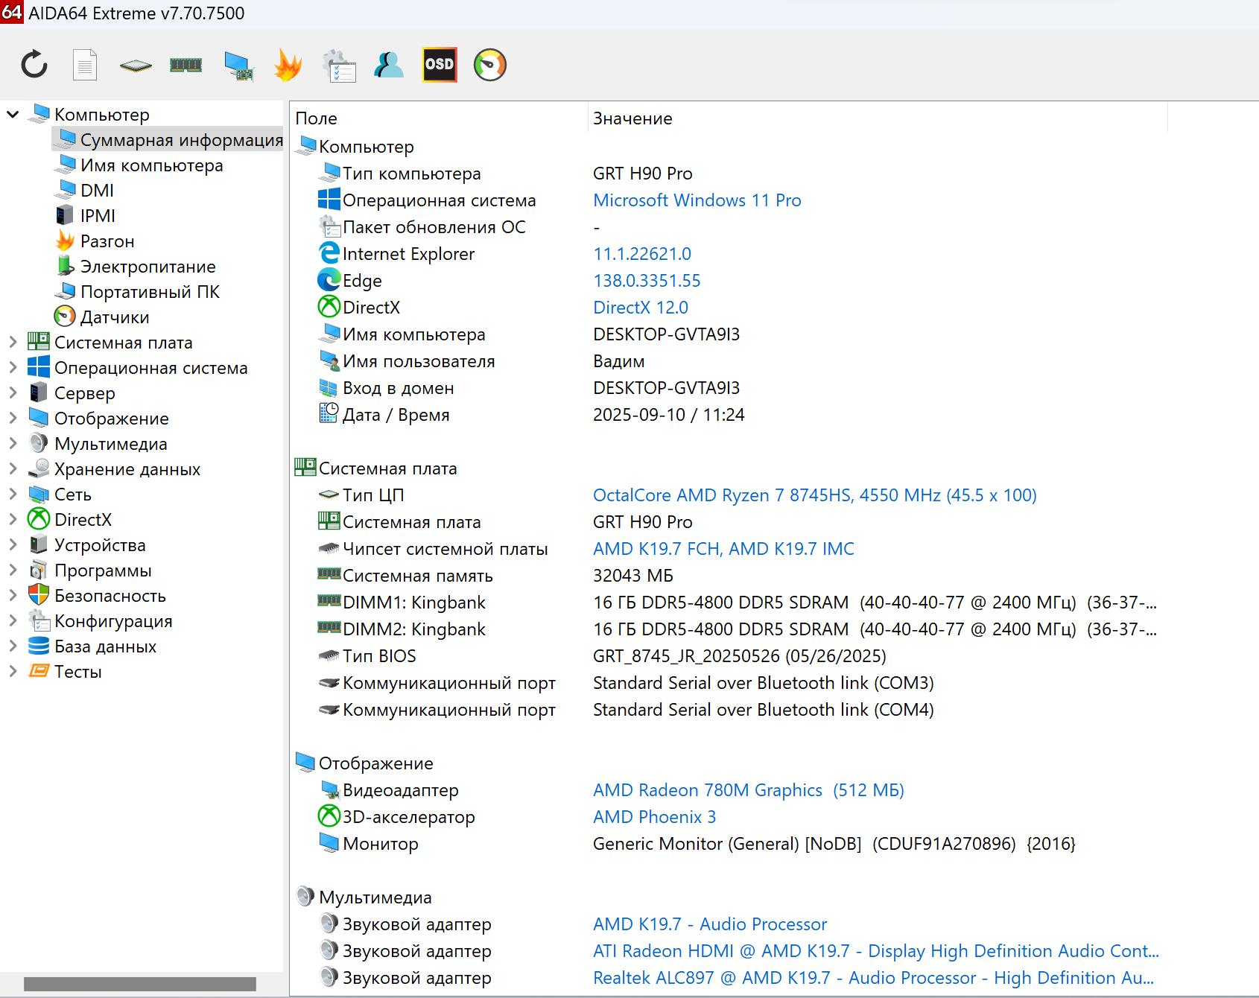Screen dimensions: 1259x998
Task: Click the OctalCore AMD Ryzen 7 link
Action: 814,495
